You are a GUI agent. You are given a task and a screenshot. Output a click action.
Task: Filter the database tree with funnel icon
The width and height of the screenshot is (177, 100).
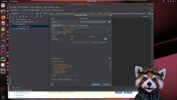pos(41,17)
